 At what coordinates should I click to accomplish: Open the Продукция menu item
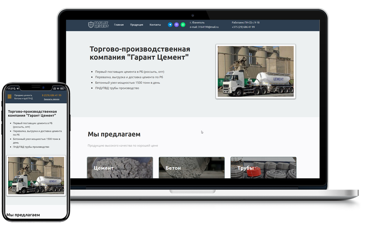point(137,25)
